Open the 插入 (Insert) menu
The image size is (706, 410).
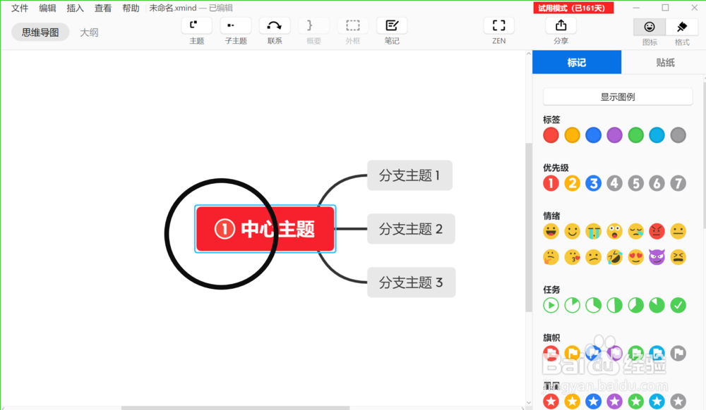click(x=76, y=8)
